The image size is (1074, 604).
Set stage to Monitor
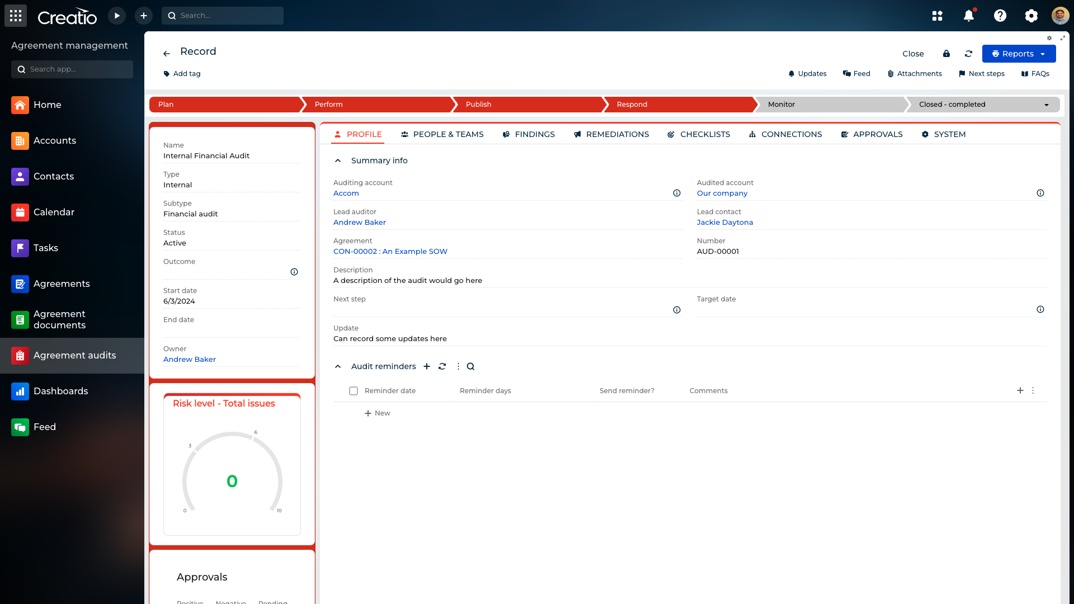pyautogui.click(x=831, y=105)
